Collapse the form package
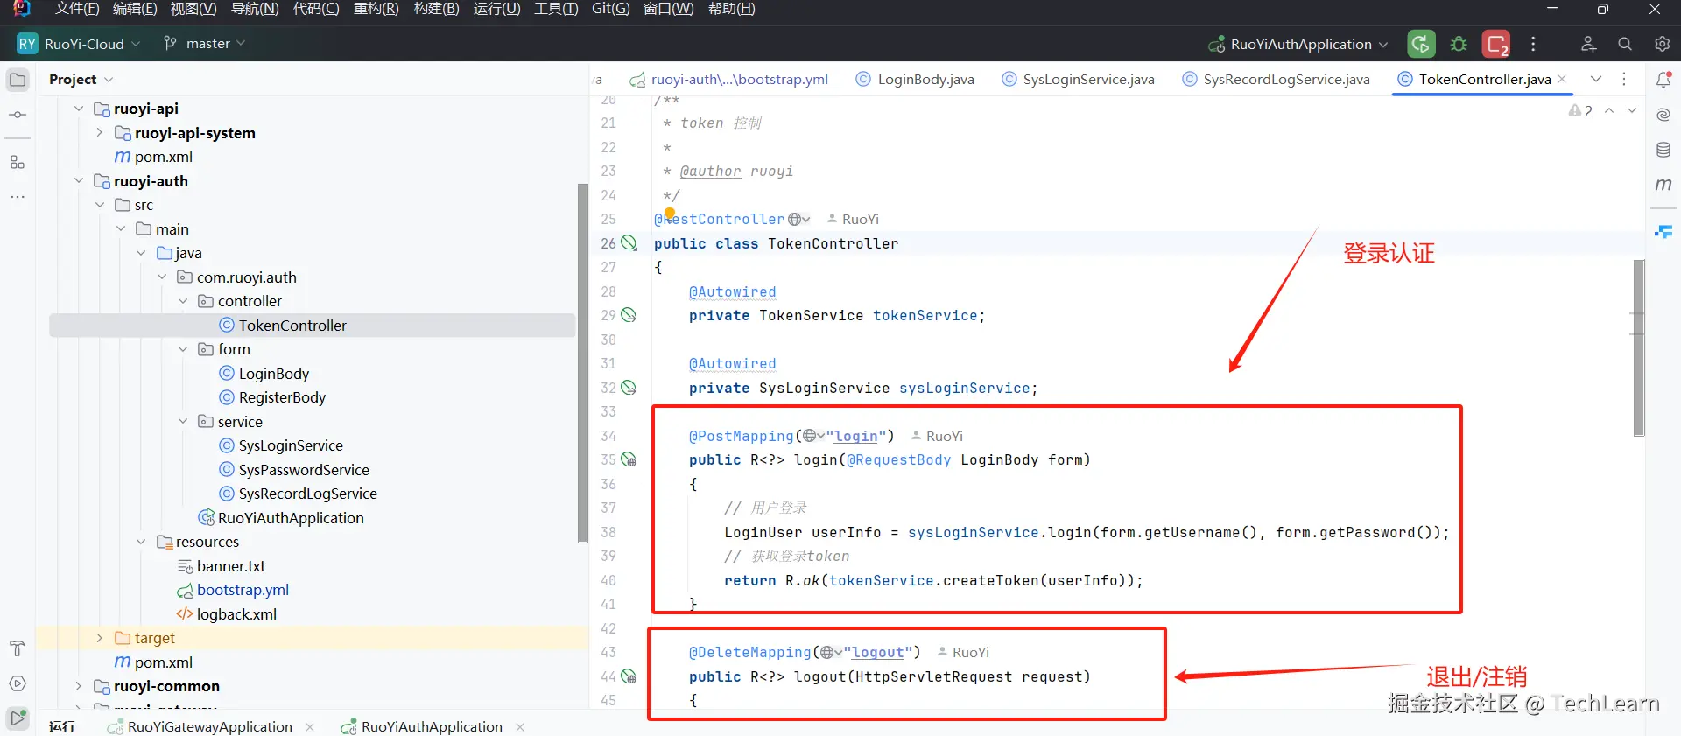 183,349
